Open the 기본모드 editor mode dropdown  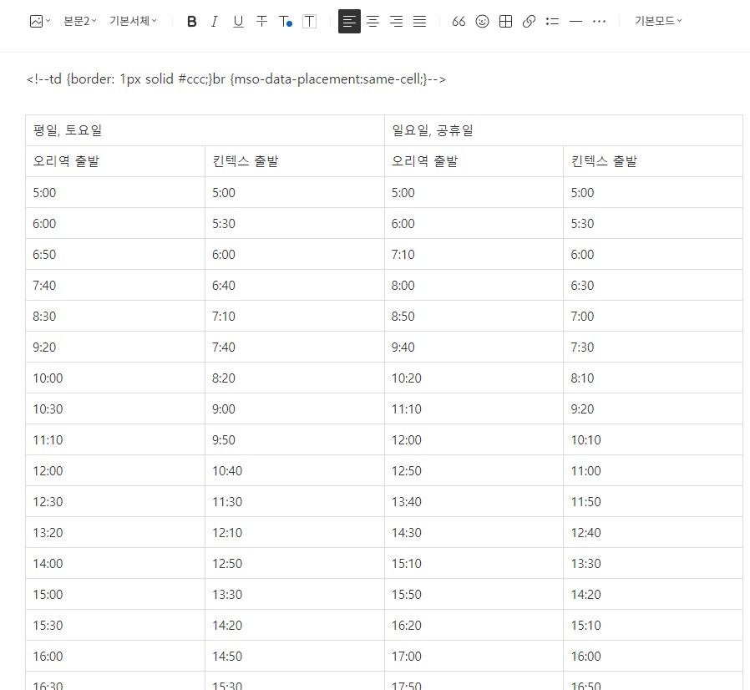658,21
